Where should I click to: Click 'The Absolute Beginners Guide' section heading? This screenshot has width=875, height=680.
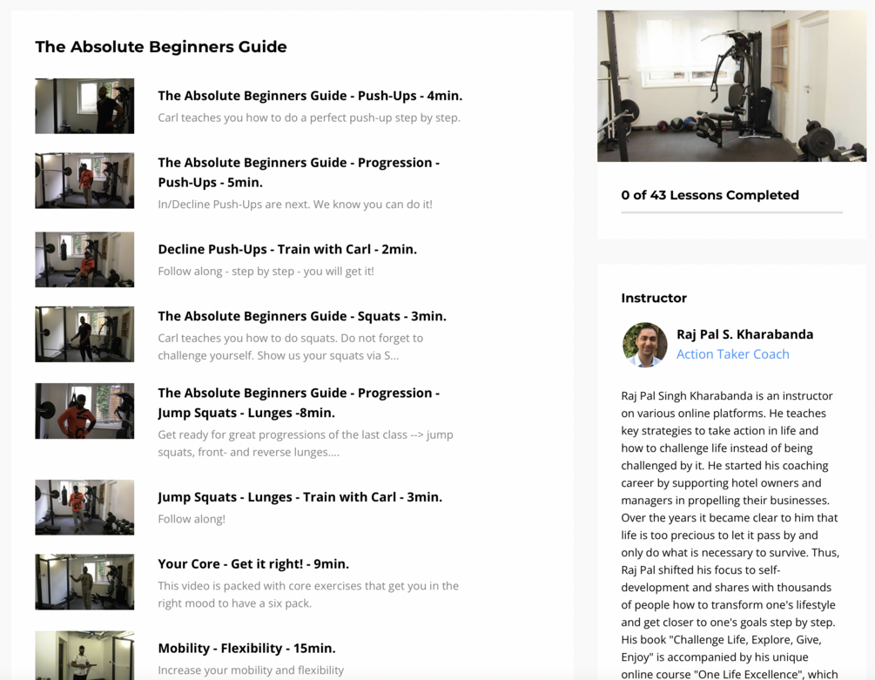[x=161, y=47]
